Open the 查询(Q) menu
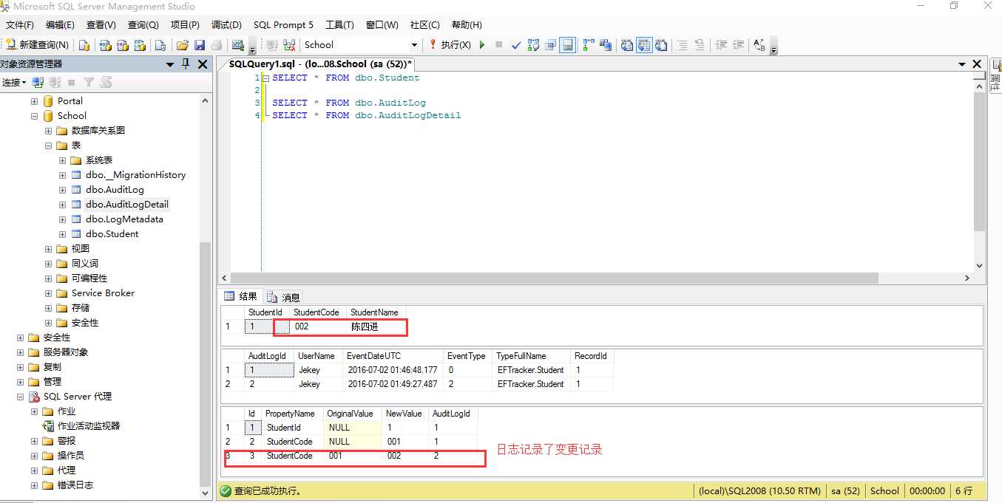 (143, 25)
